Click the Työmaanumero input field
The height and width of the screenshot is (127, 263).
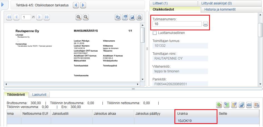point(177,24)
